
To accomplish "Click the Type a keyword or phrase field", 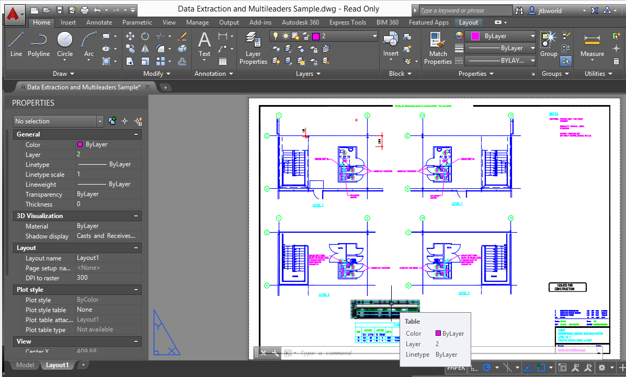I will pyautogui.click(x=465, y=10).
